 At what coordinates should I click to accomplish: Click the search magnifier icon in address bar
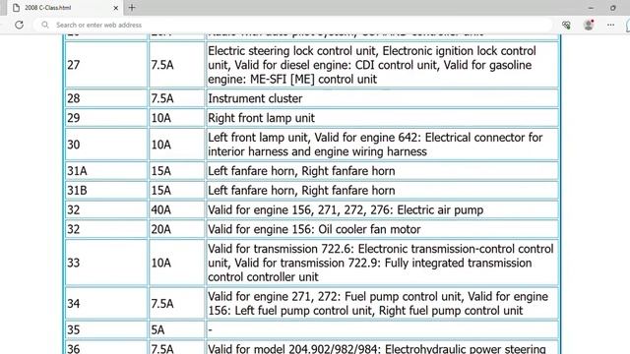(x=45, y=25)
